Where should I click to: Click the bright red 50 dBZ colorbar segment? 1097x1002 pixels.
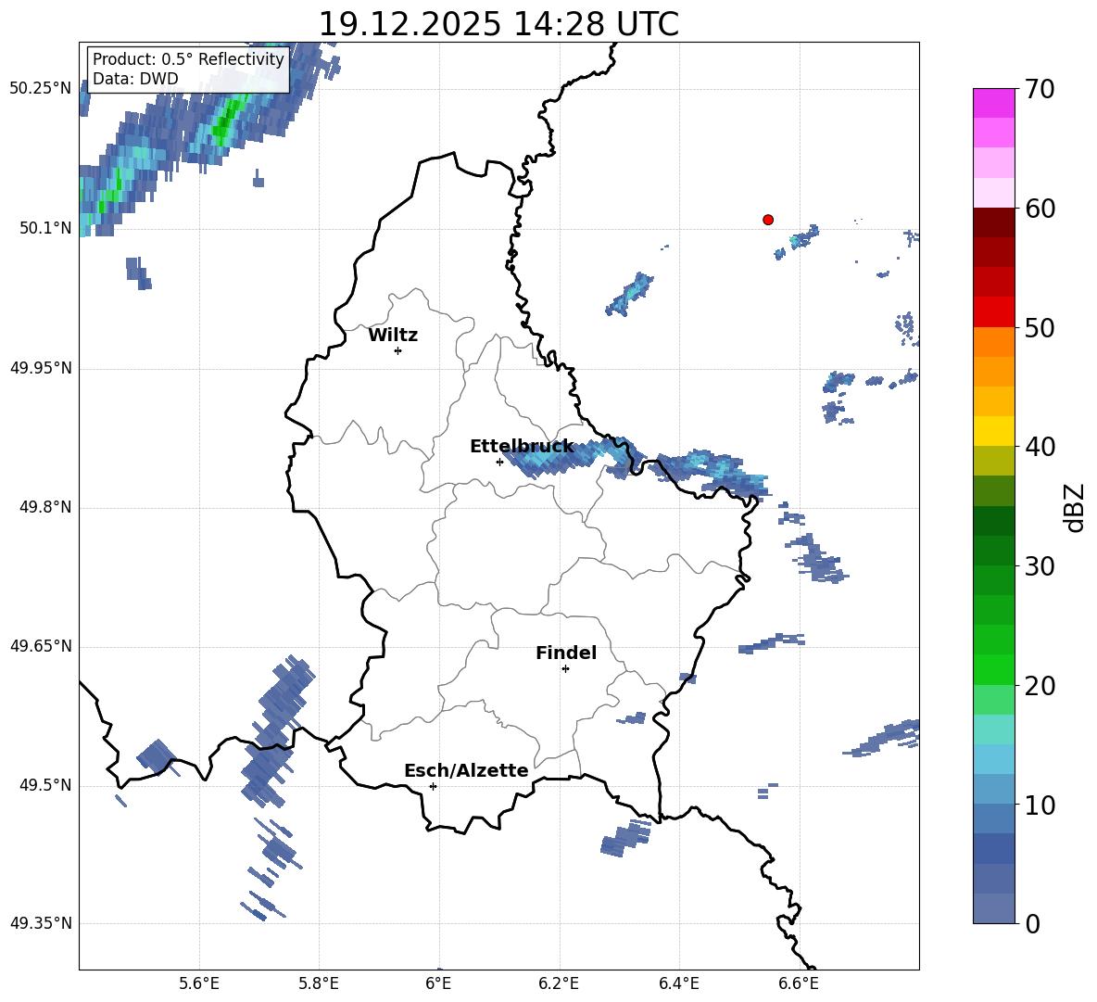coord(993,312)
